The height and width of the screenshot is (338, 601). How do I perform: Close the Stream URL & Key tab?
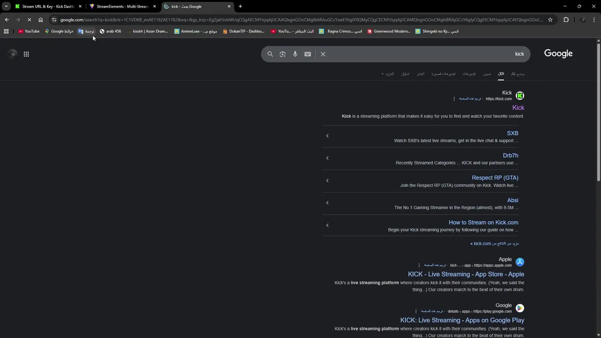[80, 7]
